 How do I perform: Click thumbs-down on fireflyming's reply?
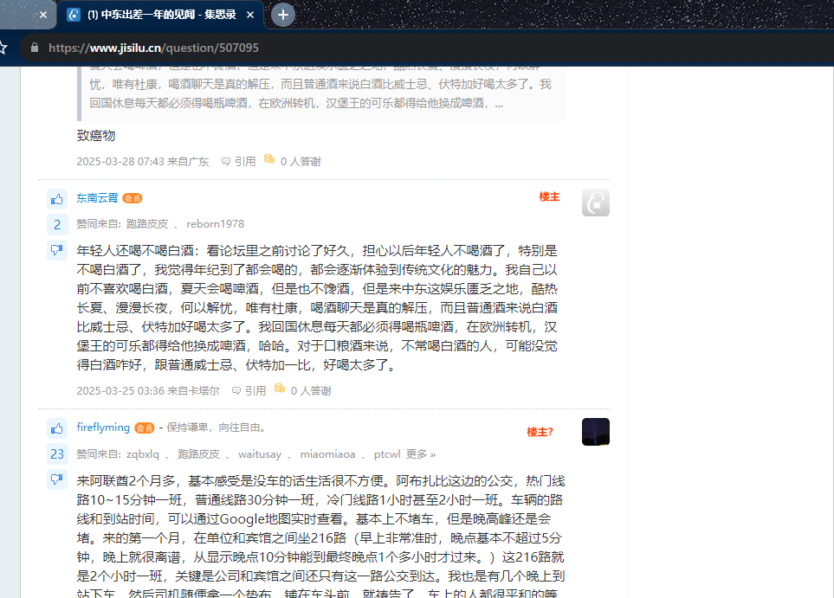57,479
